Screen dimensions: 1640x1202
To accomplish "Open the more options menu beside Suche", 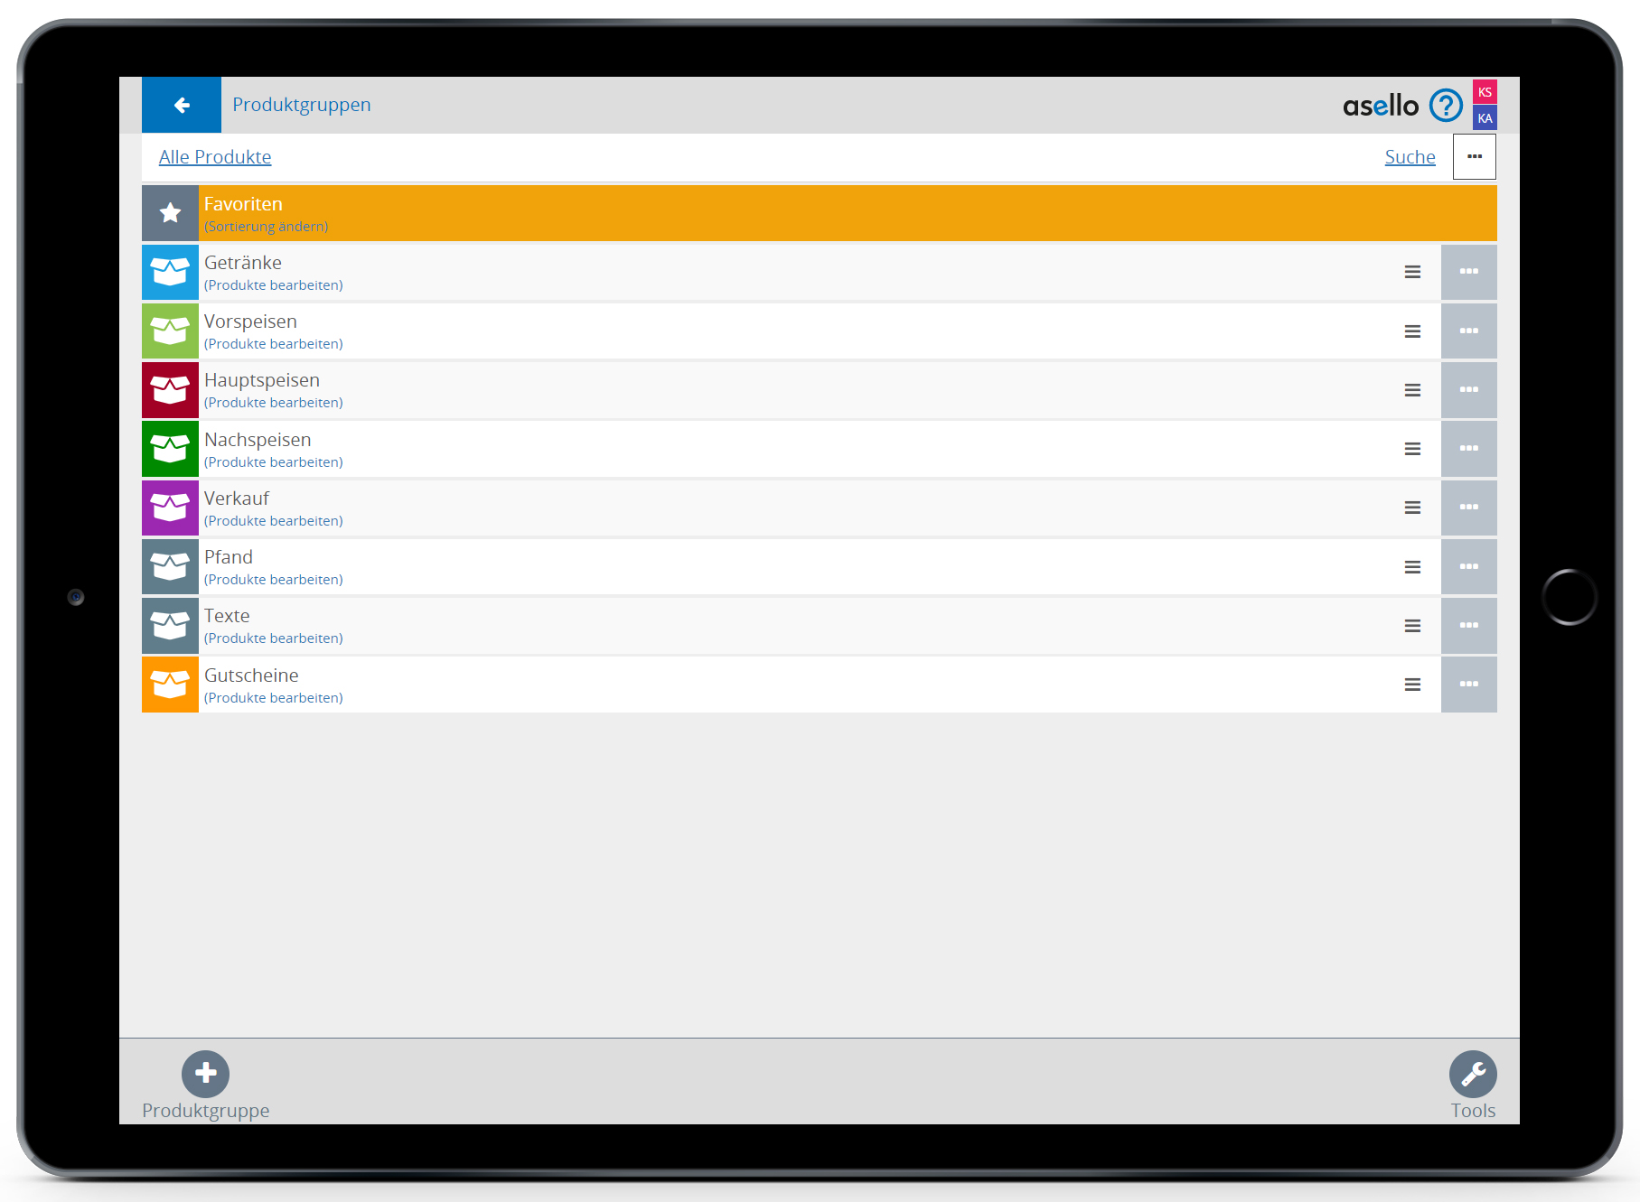I will (1474, 157).
